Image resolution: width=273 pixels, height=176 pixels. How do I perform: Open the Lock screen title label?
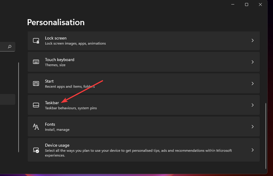pyautogui.click(x=56, y=38)
